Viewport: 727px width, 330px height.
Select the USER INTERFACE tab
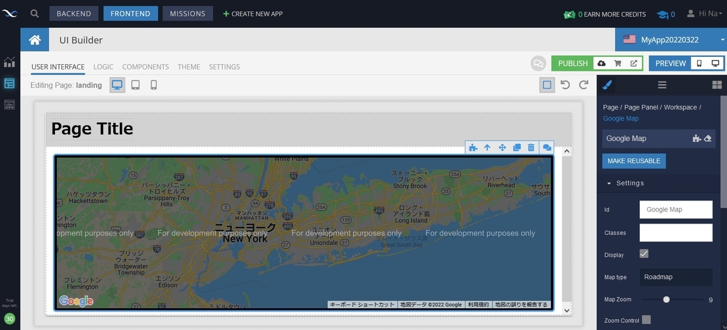tap(58, 67)
